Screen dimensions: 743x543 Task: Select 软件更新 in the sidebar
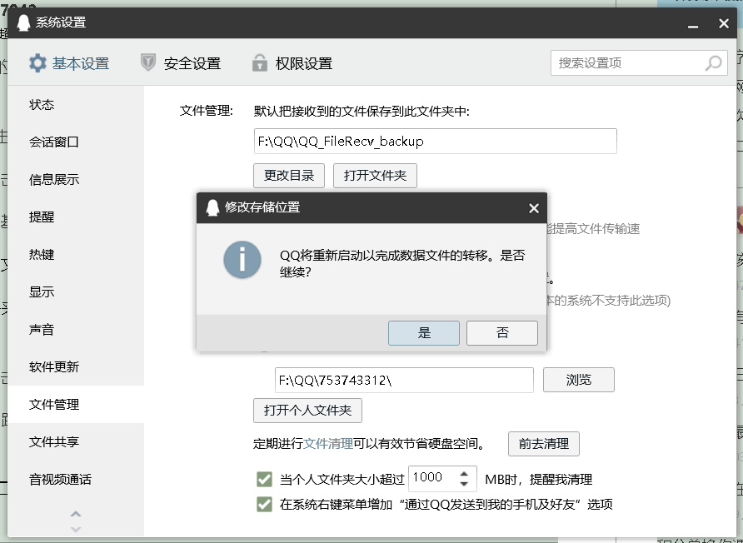point(76,366)
